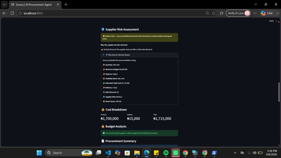Click the Supplier Risk Assessment heading

pos(122,29)
